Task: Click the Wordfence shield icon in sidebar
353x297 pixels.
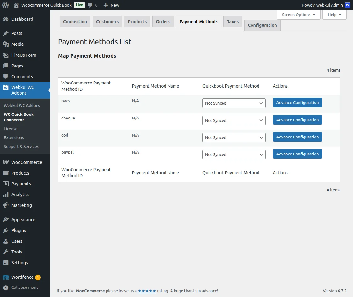Action: [x=5, y=277]
